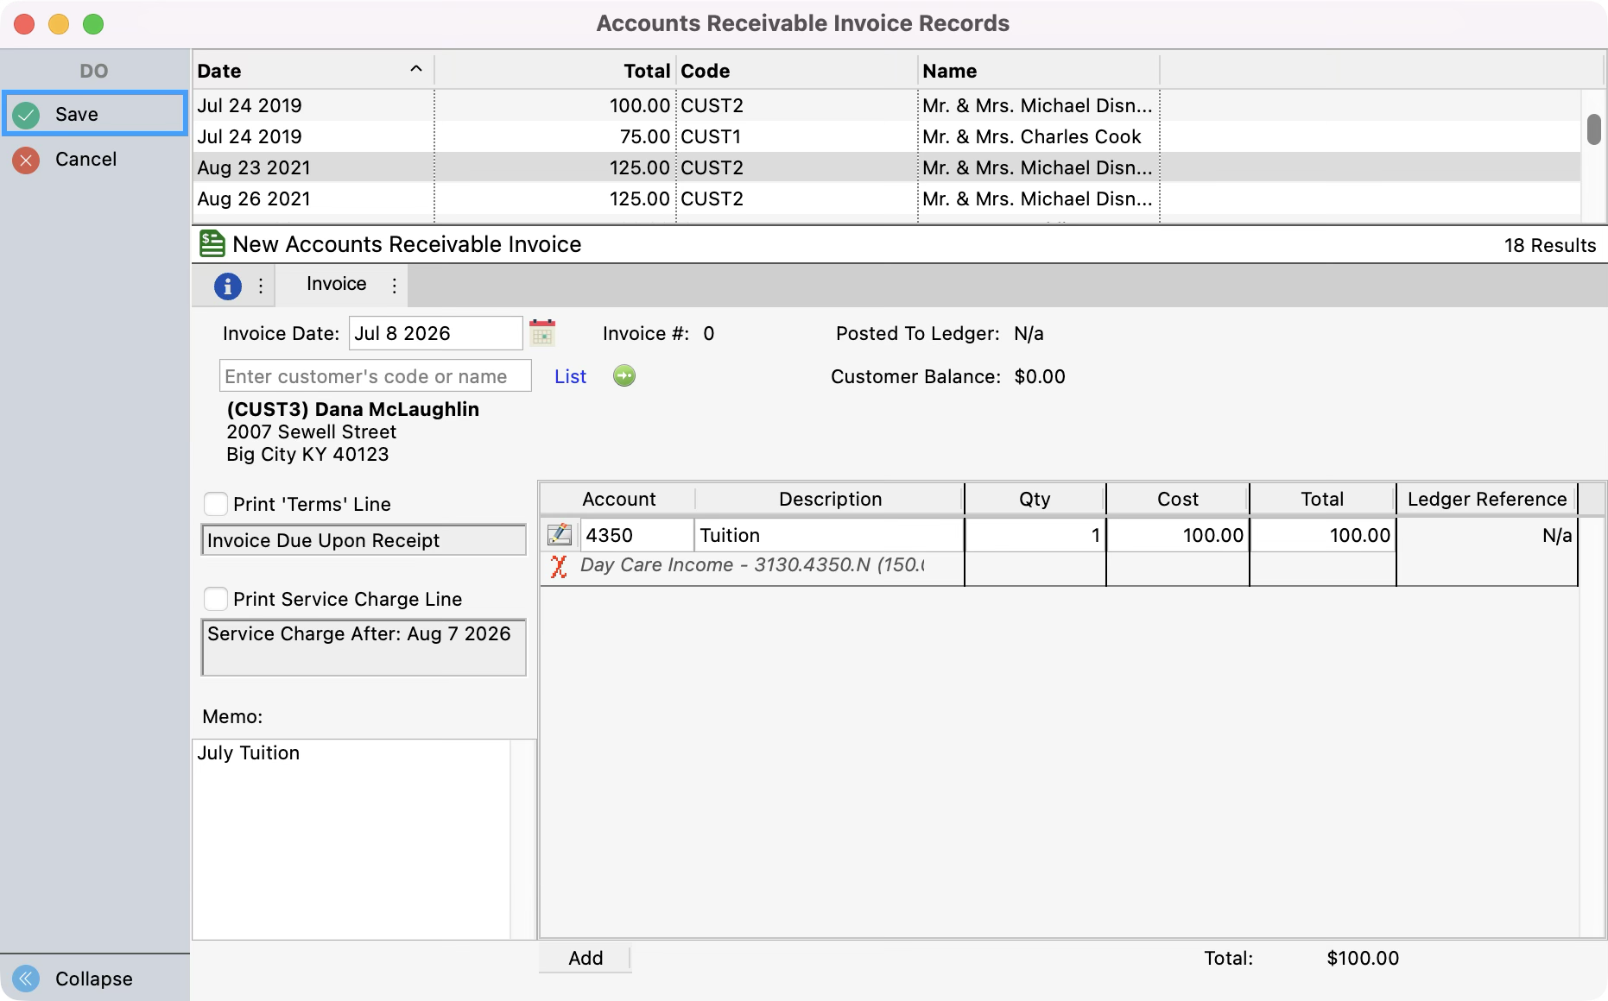
Task: Click the invoice Total $100.00 value
Action: 1363,958
